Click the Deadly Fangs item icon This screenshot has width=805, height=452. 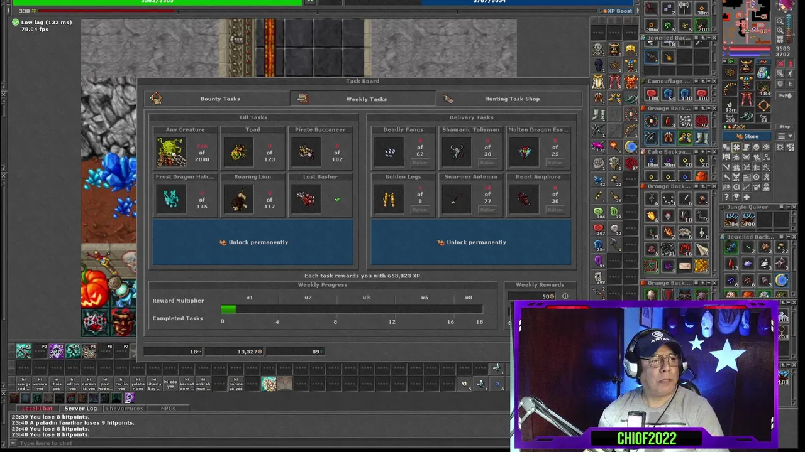point(389,152)
